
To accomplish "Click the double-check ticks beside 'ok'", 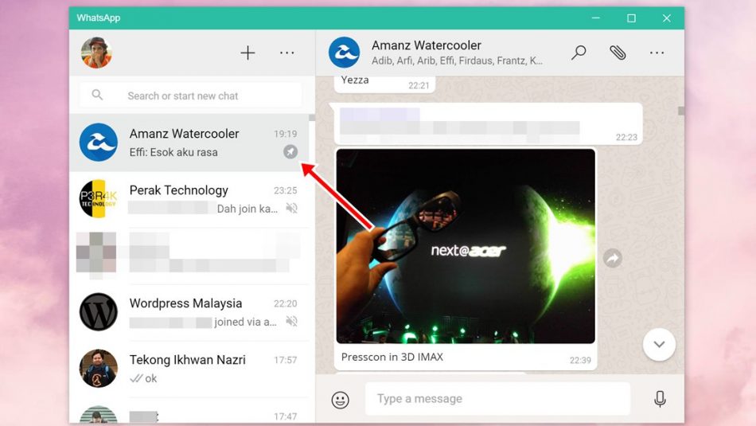I will [136, 378].
